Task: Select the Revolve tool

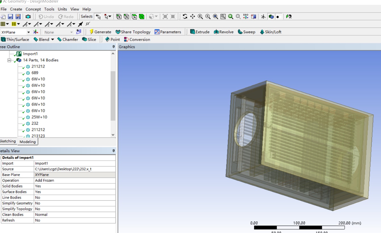Action: point(223,32)
